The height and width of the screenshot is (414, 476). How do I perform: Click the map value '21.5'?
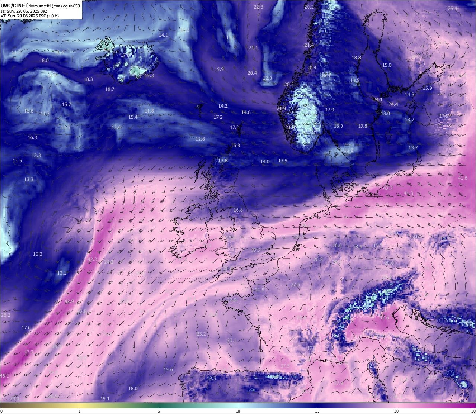coord(260,290)
